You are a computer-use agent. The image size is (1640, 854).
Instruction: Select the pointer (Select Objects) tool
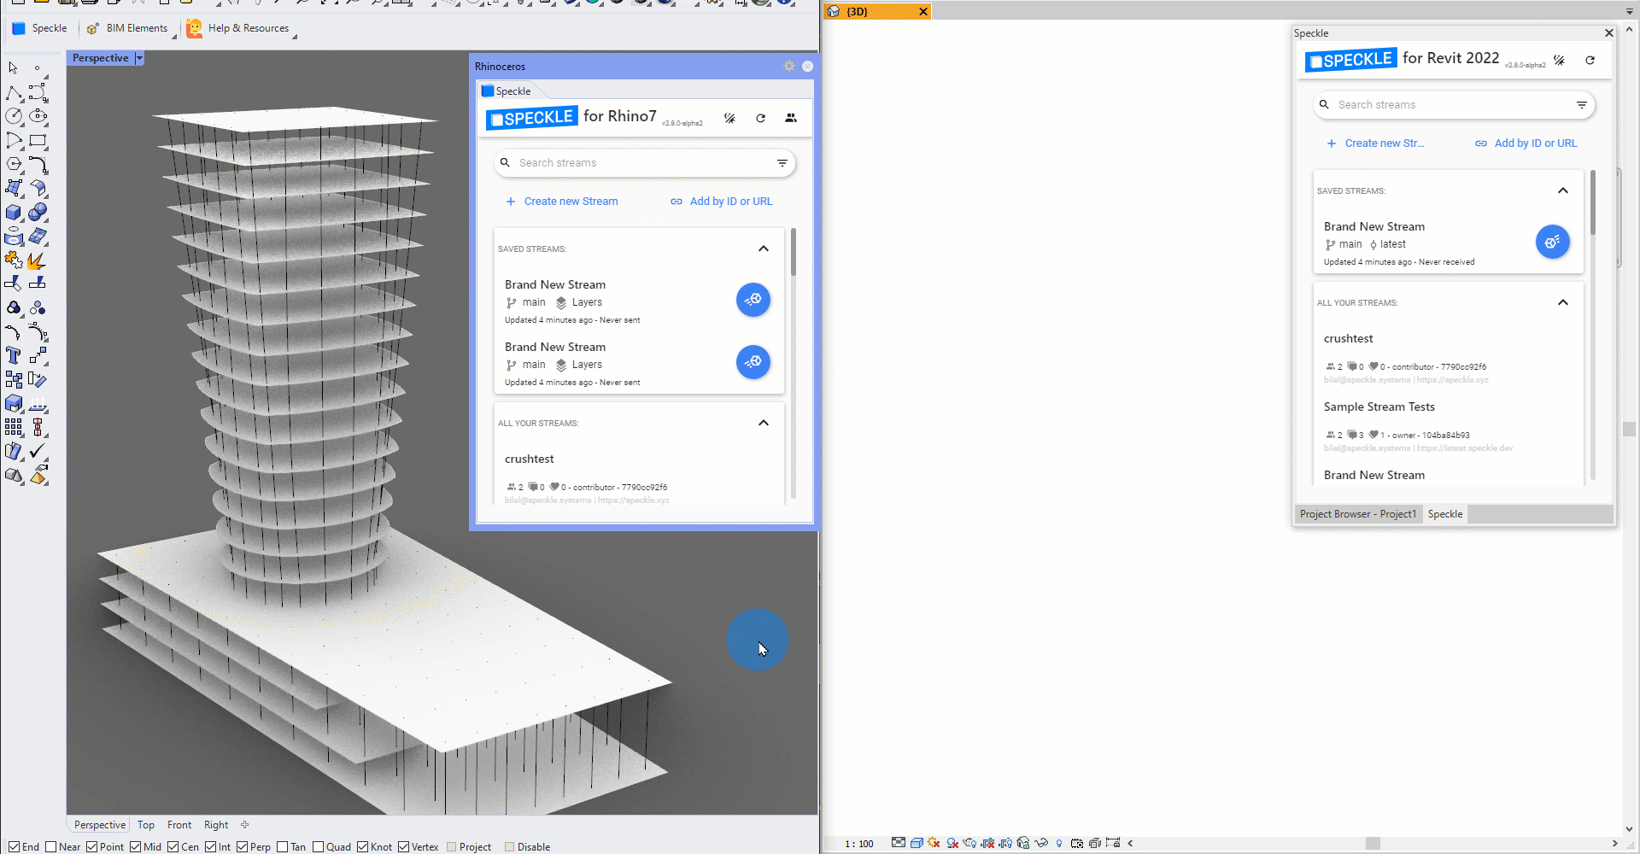click(x=14, y=68)
